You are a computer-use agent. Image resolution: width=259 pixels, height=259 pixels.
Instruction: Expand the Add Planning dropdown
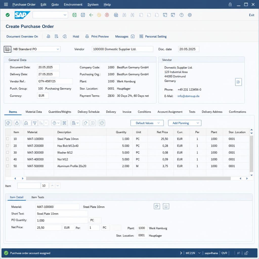[184, 123]
